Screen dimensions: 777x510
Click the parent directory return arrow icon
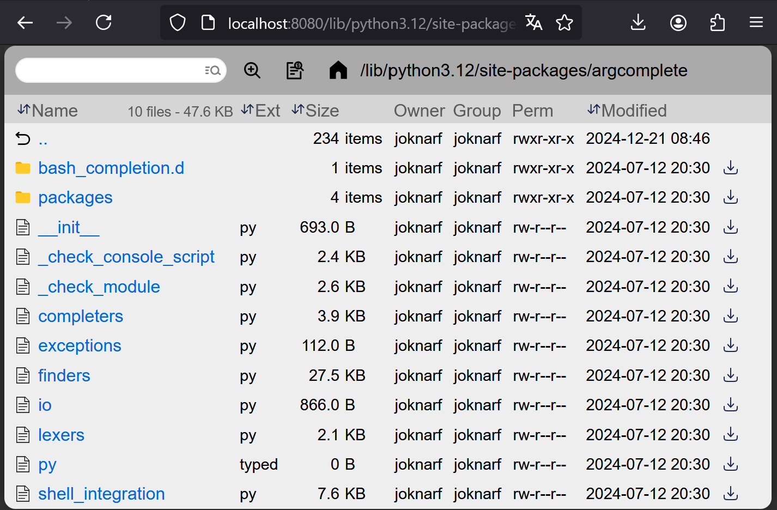(x=23, y=139)
